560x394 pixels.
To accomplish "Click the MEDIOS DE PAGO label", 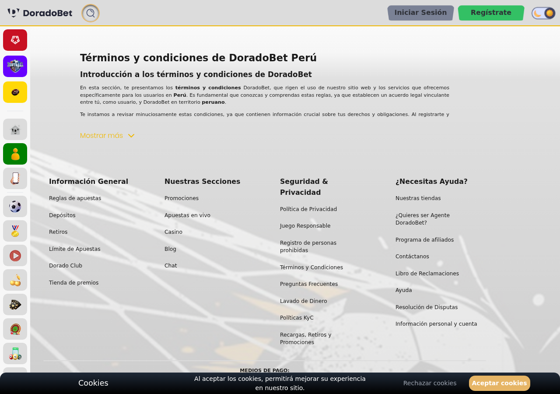I will [265, 370].
